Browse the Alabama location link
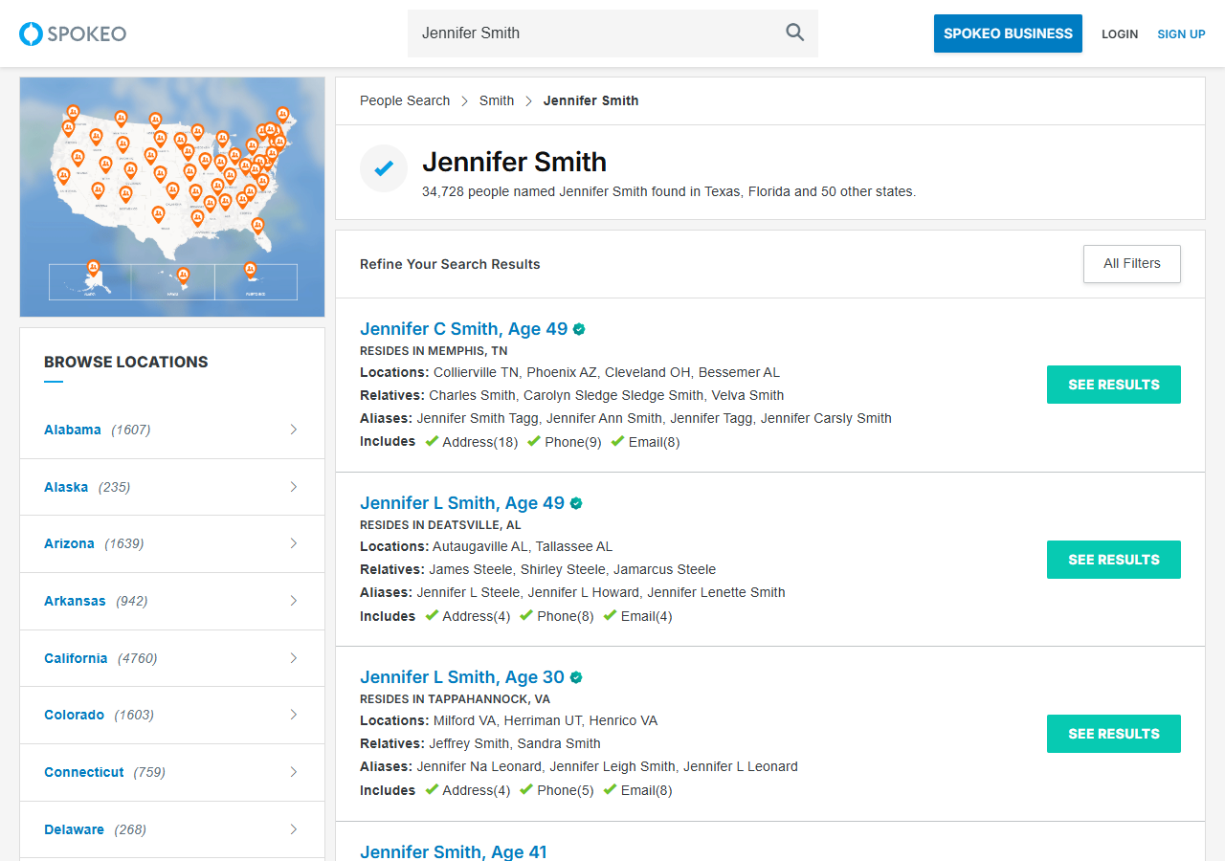This screenshot has height=861, width=1225. click(73, 430)
